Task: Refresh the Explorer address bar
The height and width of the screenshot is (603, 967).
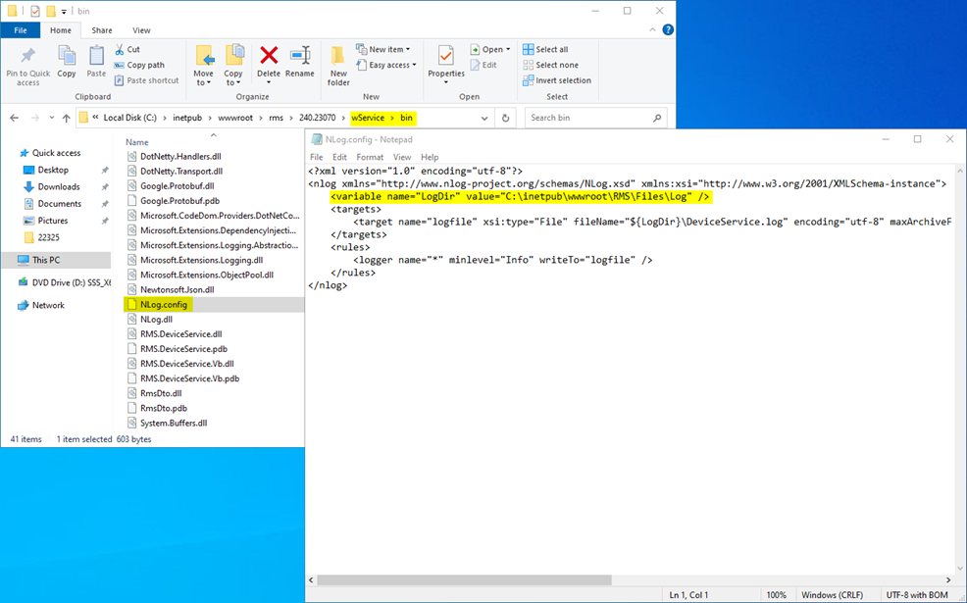Action: (506, 118)
